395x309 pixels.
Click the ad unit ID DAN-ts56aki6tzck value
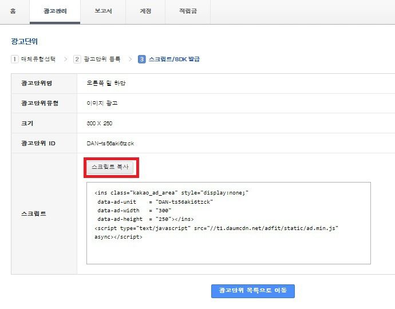(110, 144)
